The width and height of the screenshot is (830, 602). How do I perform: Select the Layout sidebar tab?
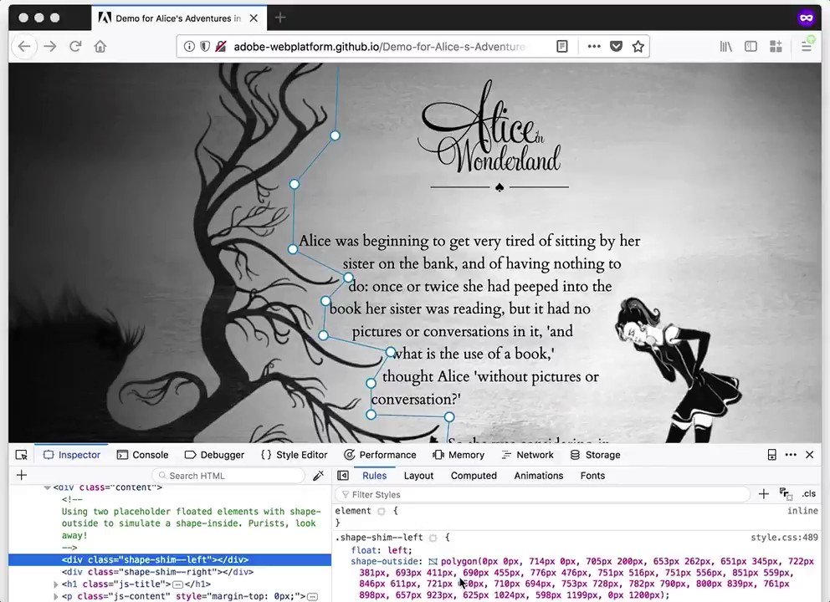click(x=418, y=476)
